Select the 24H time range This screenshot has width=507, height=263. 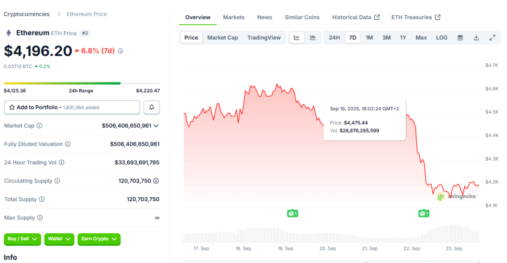tap(334, 38)
